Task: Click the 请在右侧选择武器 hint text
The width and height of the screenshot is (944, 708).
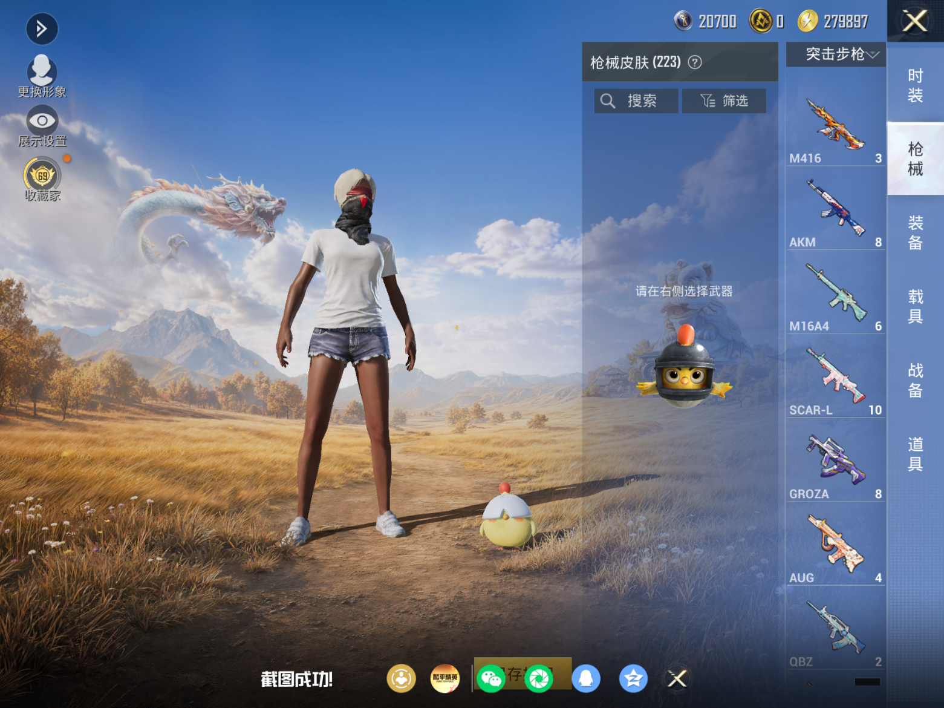Action: (684, 291)
